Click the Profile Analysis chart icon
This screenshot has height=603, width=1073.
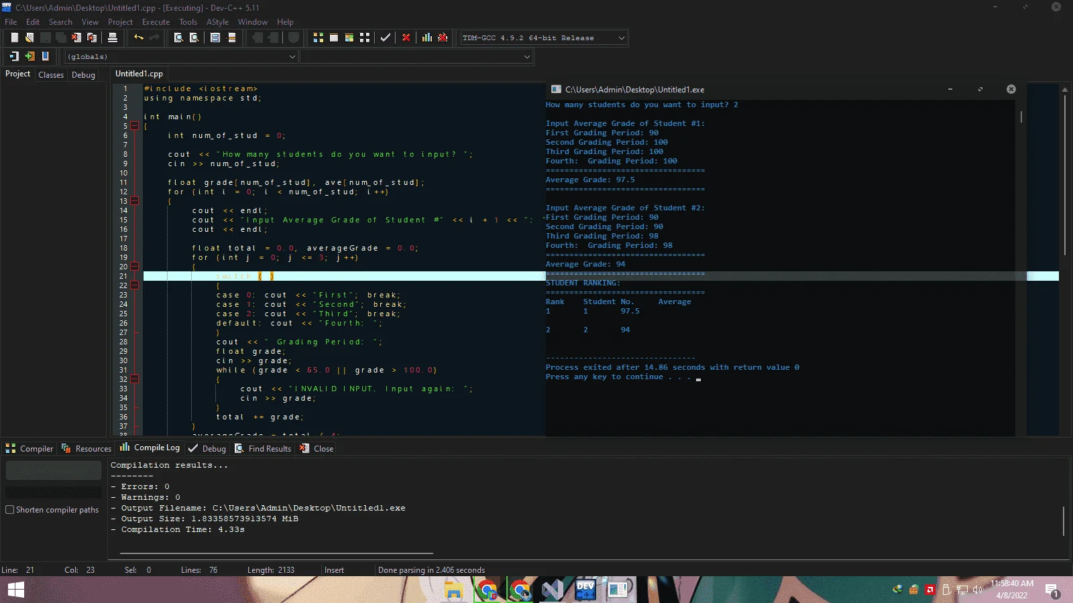pyautogui.click(x=427, y=38)
